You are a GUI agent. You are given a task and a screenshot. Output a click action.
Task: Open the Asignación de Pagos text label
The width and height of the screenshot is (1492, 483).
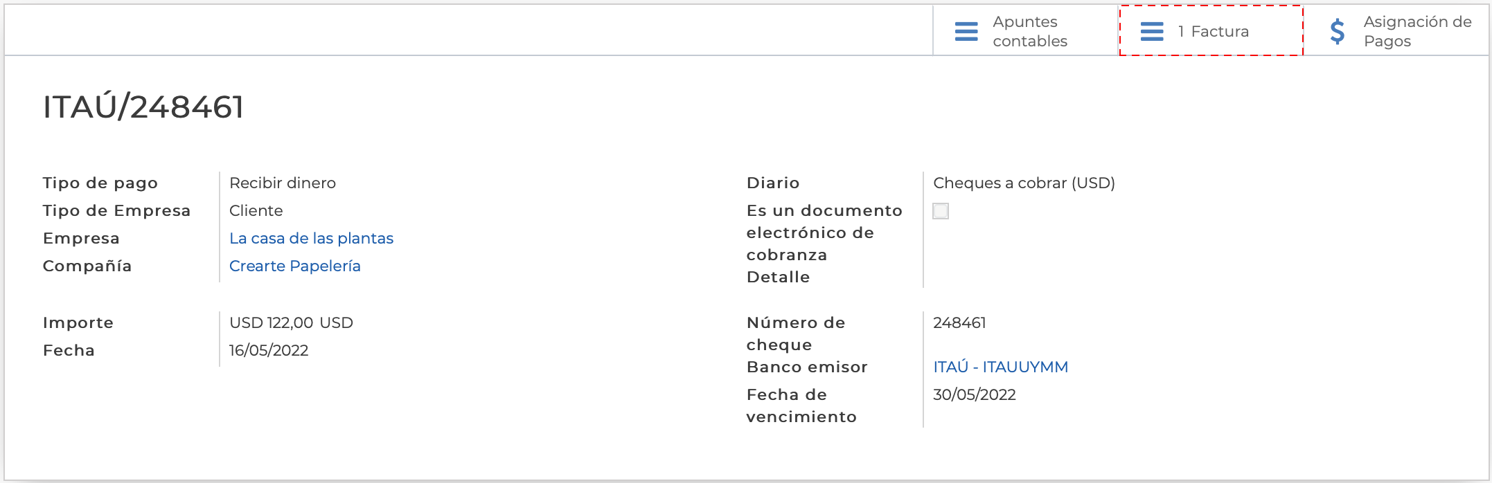click(x=1417, y=32)
